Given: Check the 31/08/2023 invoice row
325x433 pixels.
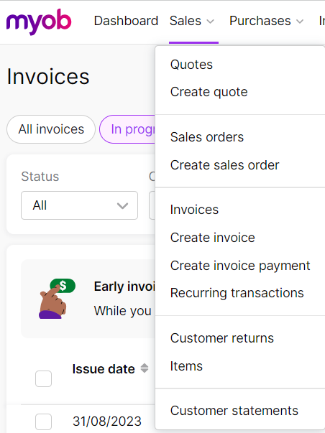Looking at the screenshot, I should (43, 422).
